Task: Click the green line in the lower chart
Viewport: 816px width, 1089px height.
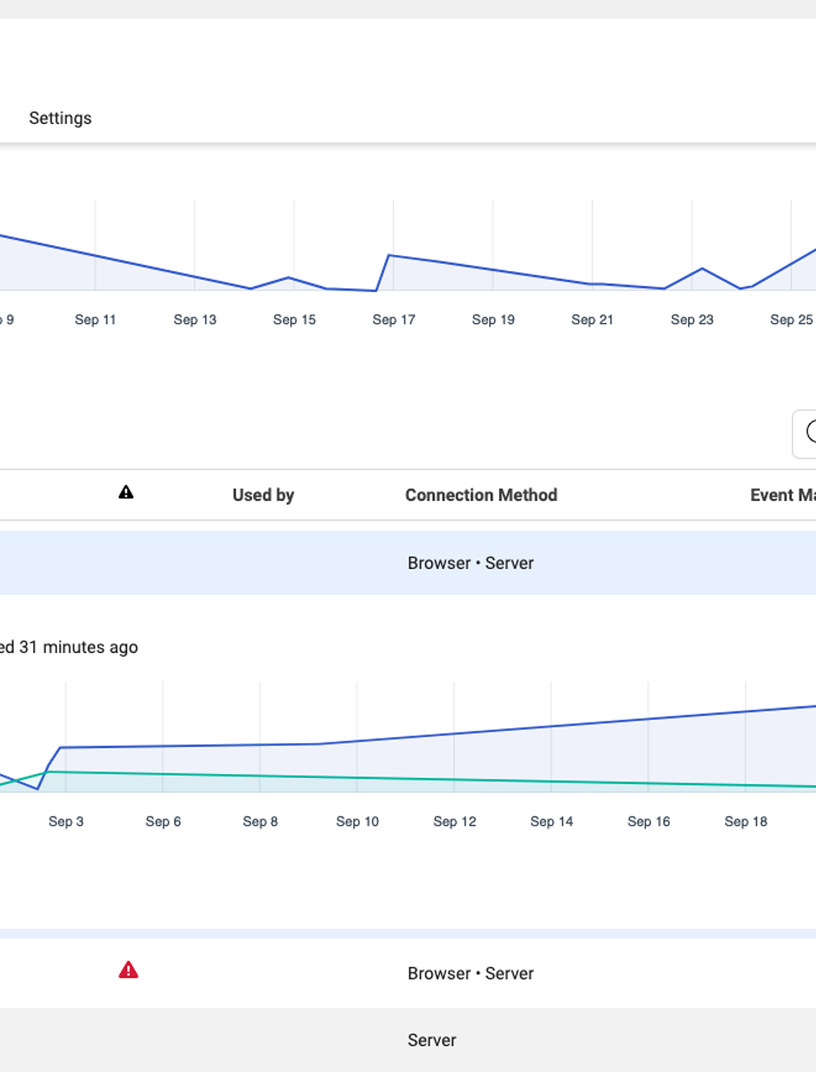Action: [454, 779]
